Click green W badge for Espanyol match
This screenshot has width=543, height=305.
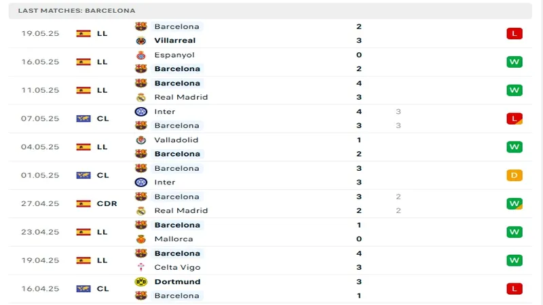(514, 62)
